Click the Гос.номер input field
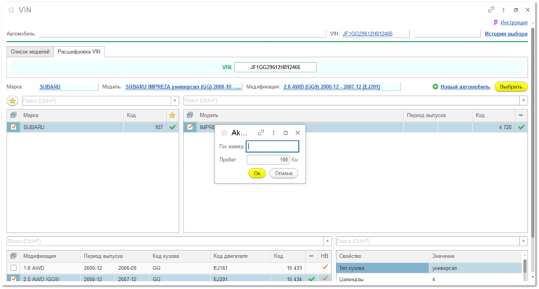This screenshot has width=539, height=289. (x=272, y=146)
